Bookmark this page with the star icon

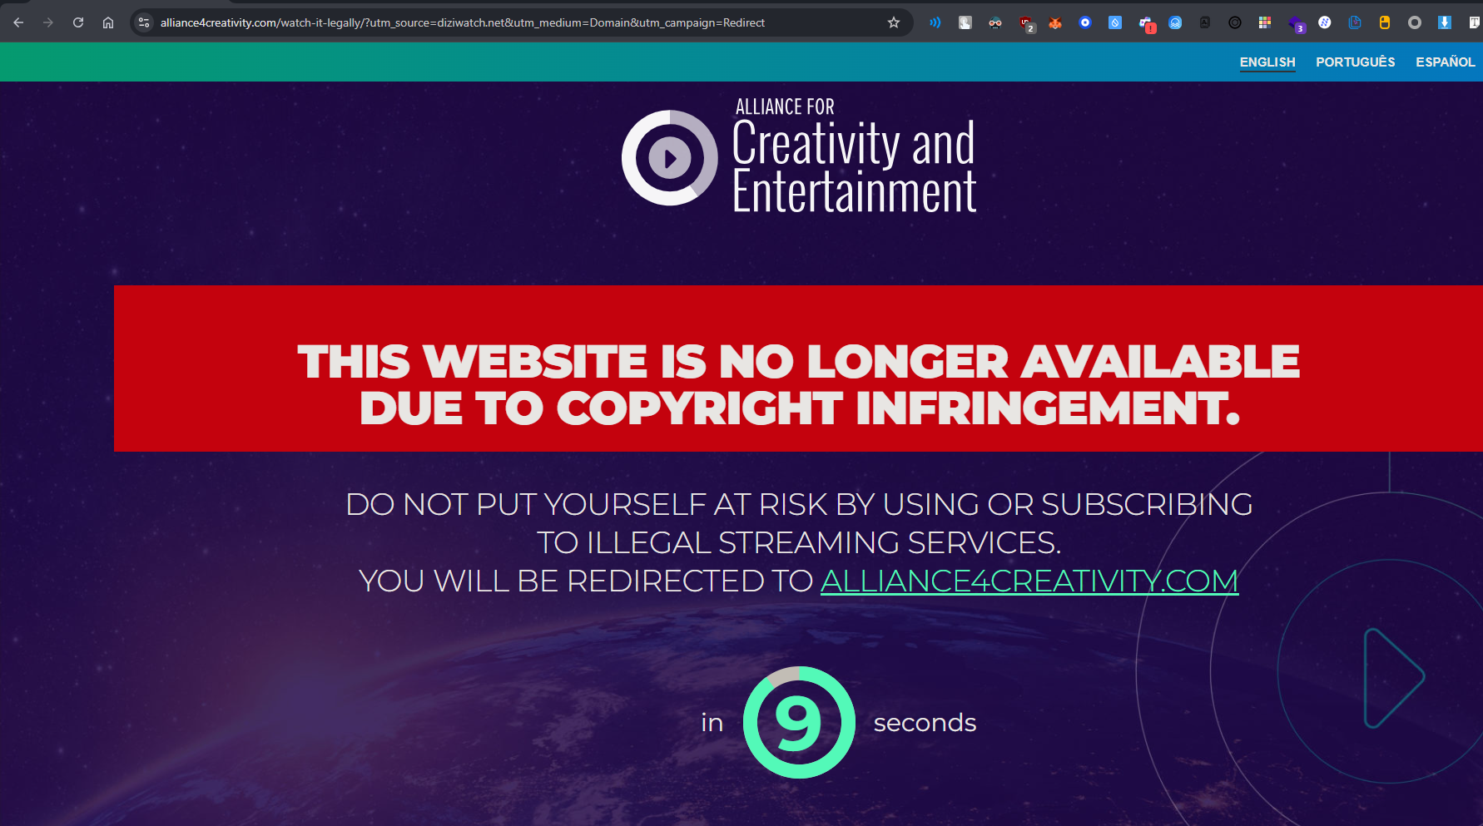point(894,22)
